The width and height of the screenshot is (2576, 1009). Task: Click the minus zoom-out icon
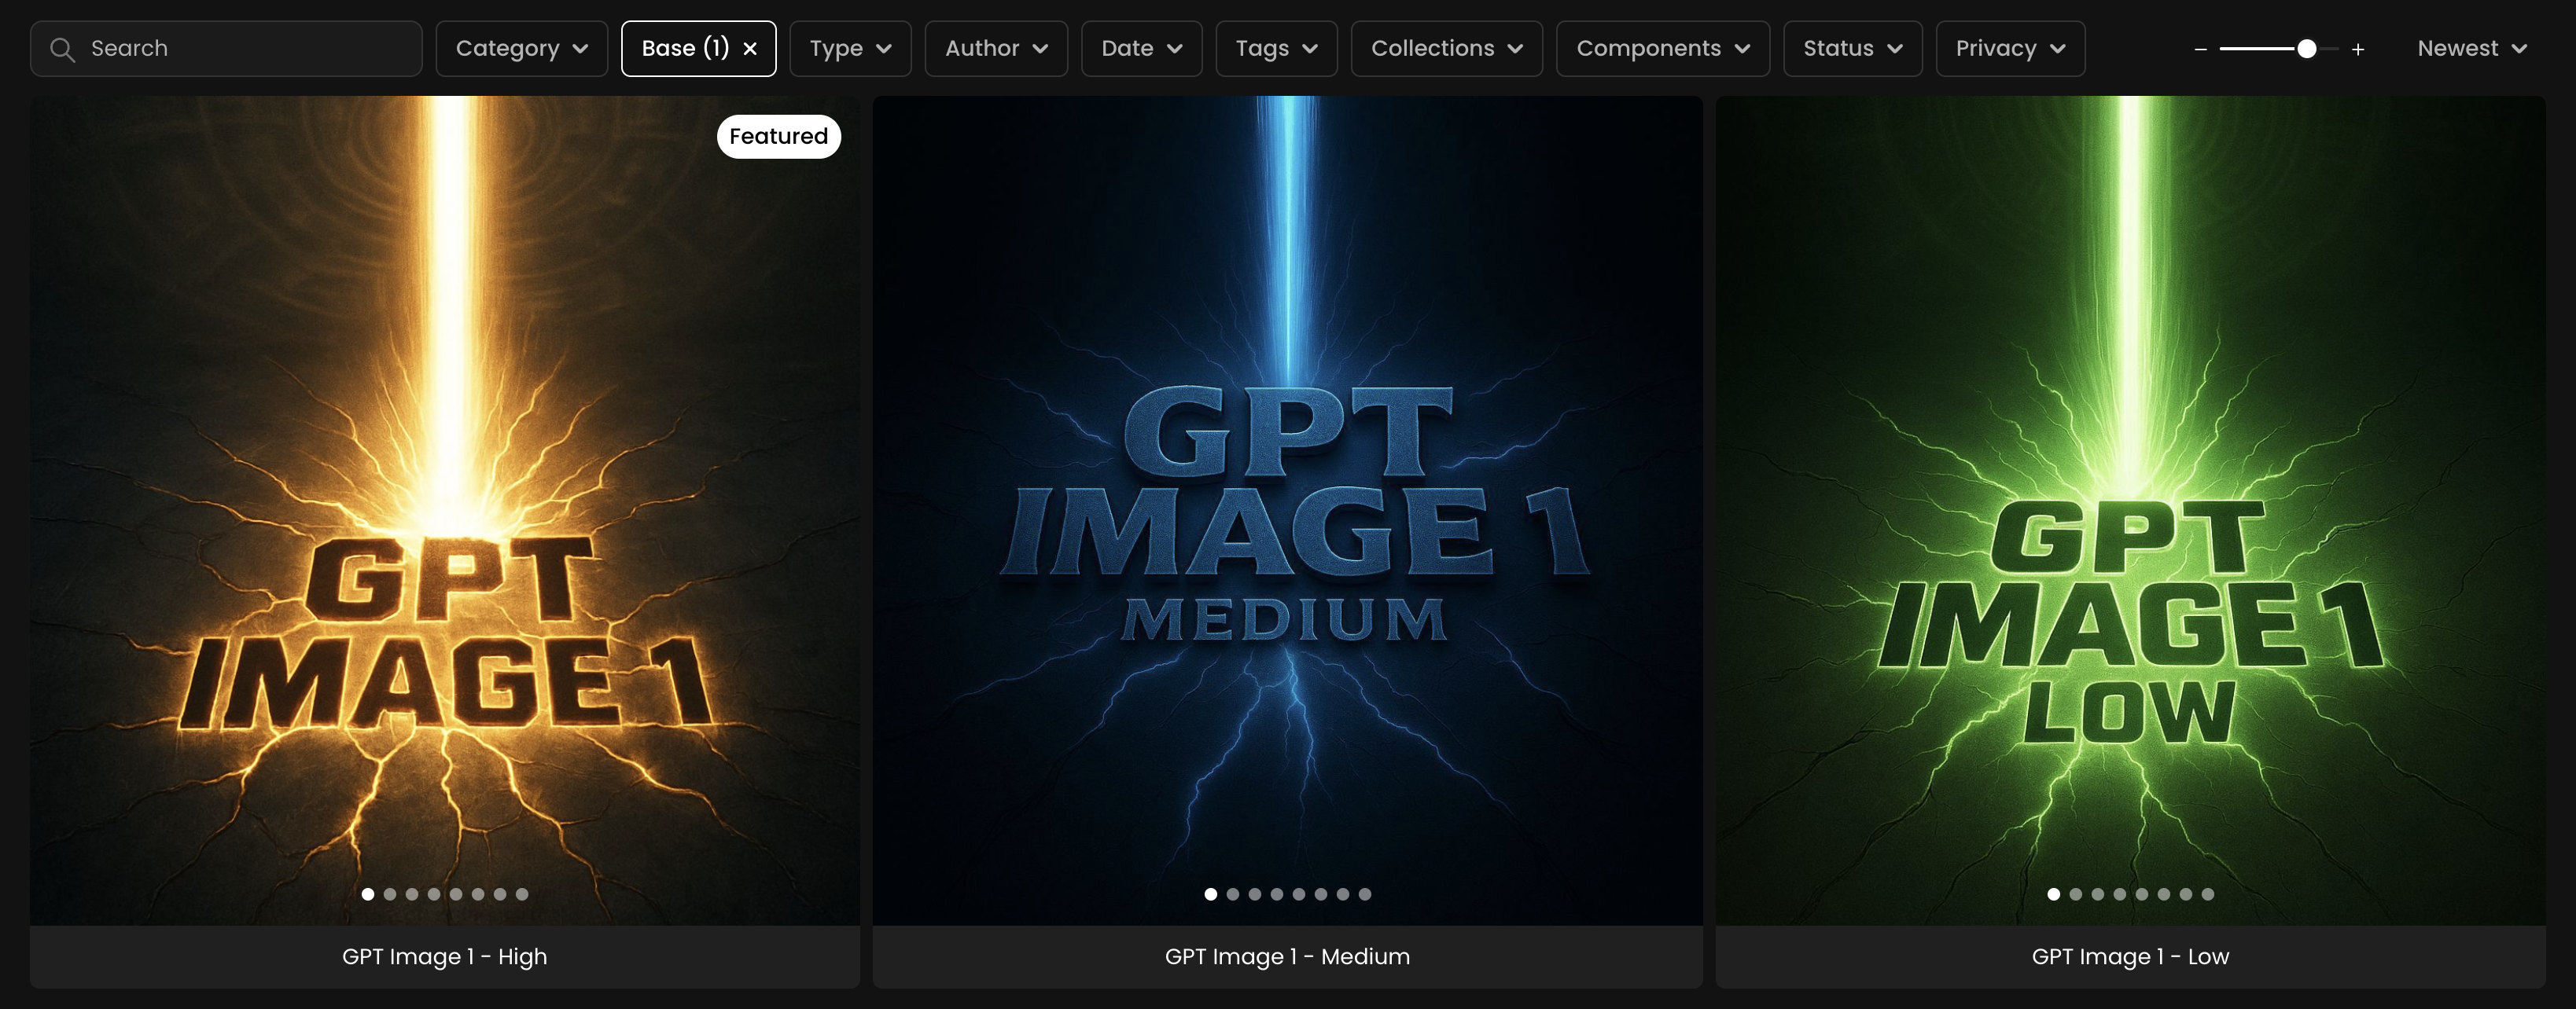tap(2200, 49)
